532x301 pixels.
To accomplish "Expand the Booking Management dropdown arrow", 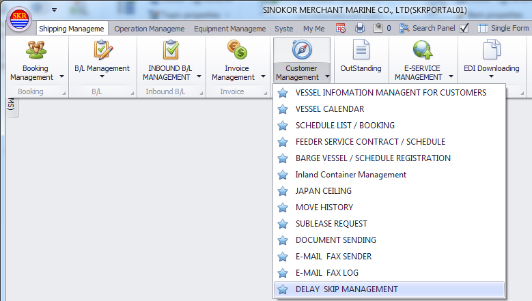I will [x=61, y=77].
